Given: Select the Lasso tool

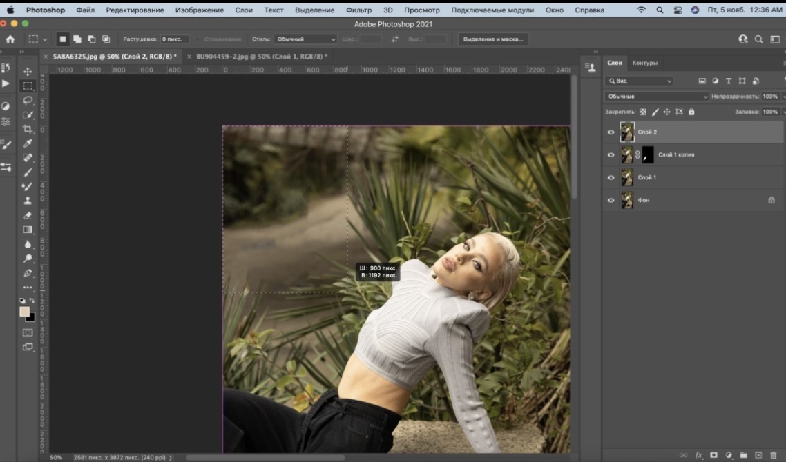Looking at the screenshot, I should click(28, 101).
